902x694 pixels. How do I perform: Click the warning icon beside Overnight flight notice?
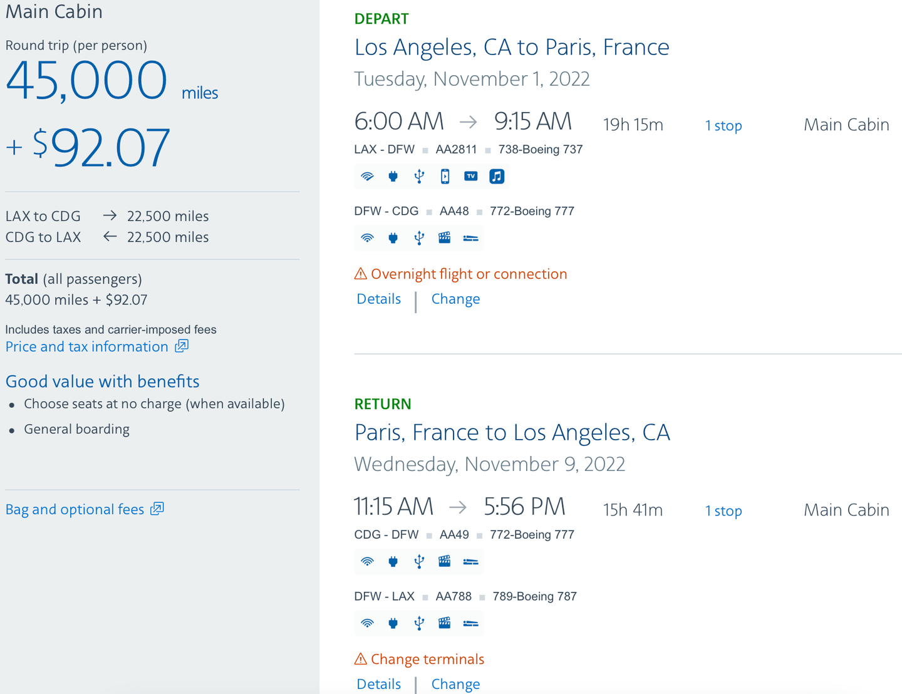(x=361, y=274)
